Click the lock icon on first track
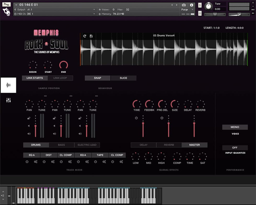Screen dimensions: 256x205 coord(29,118)
